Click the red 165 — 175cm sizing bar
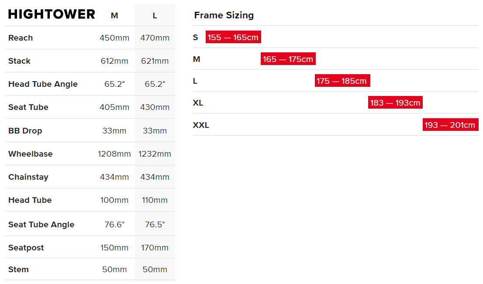483x284 pixels. pyautogui.click(x=288, y=59)
